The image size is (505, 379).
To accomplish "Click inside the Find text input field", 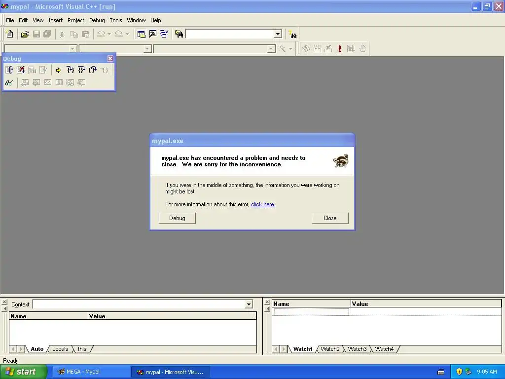I will pyautogui.click(x=230, y=34).
